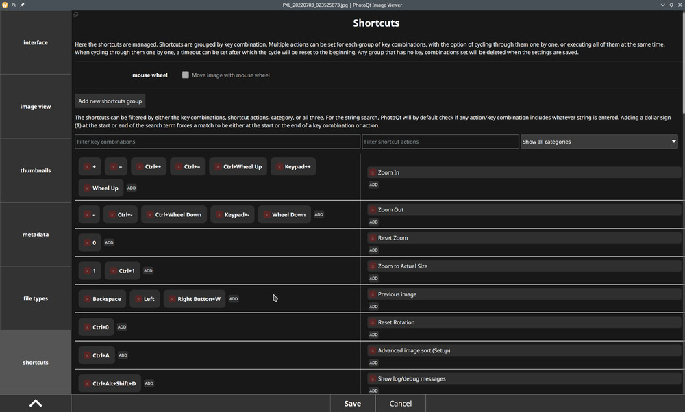Go to the thumbnails settings tab
Image resolution: width=685 pixels, height=412 pixels.
36,170
